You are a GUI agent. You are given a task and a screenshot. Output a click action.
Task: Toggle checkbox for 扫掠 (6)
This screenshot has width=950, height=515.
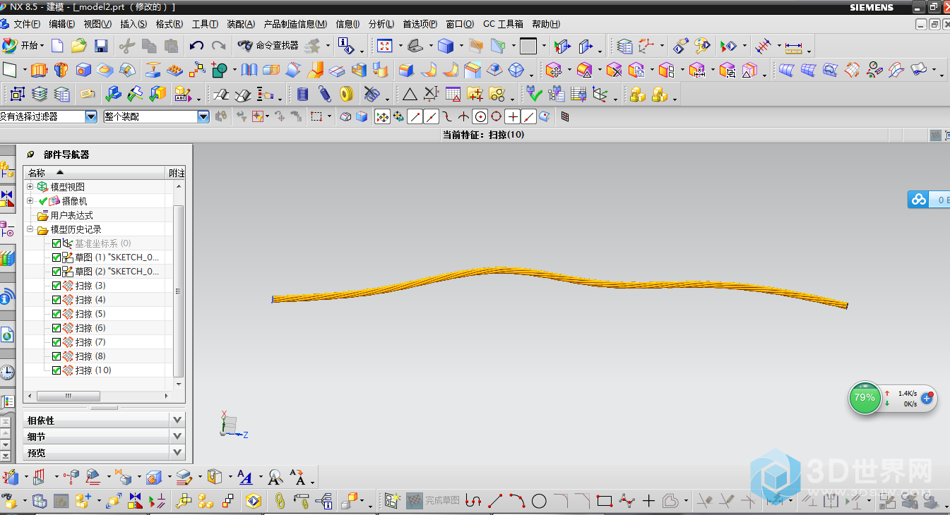tap(57, 328)
